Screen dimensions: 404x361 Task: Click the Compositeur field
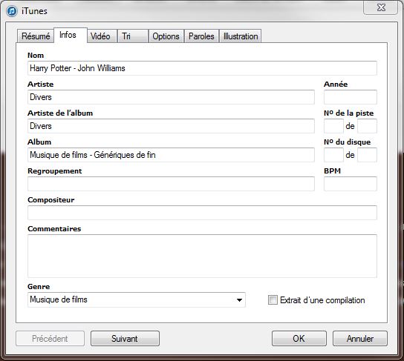[x=202, y=213]
